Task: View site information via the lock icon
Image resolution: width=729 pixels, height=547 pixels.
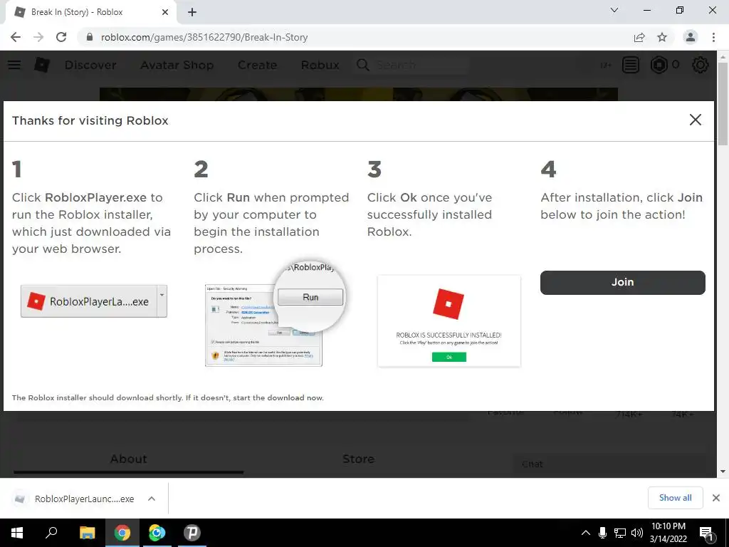Action: click(90, 37)
